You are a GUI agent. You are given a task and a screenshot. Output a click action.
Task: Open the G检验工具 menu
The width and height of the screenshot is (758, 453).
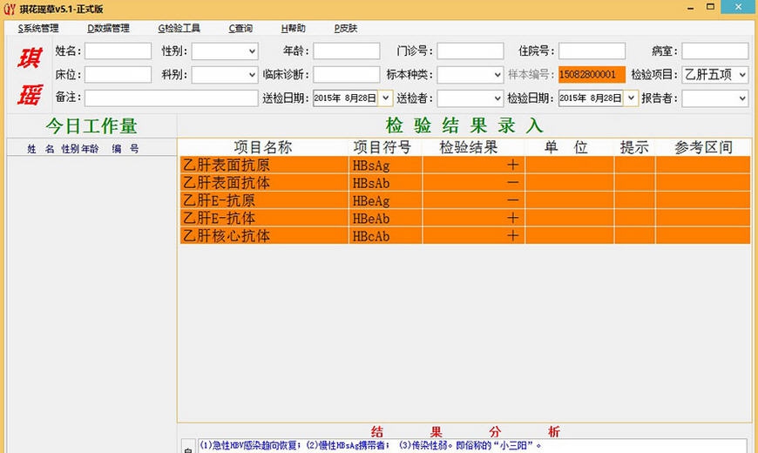[x=179, y=29]
